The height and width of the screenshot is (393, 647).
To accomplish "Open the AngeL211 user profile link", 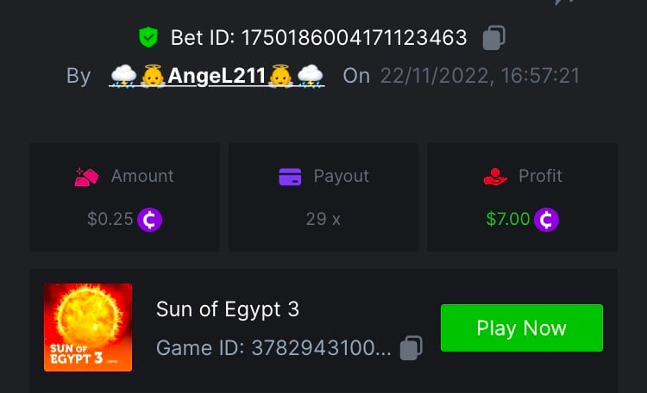I will pos(217,76).
